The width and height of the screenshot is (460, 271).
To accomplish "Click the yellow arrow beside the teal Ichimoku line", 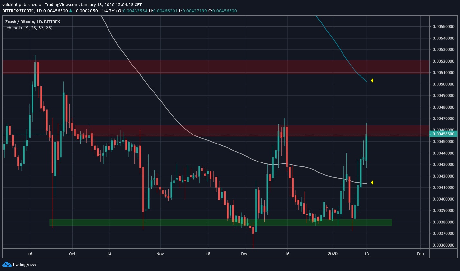I will (x=372, y=81).
